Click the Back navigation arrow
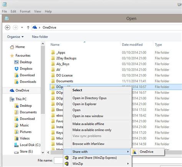The width and height of the screenshot is (182, 167). (8, 28)
